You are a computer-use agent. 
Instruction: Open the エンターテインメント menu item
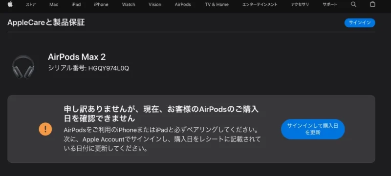pos(260,4)
